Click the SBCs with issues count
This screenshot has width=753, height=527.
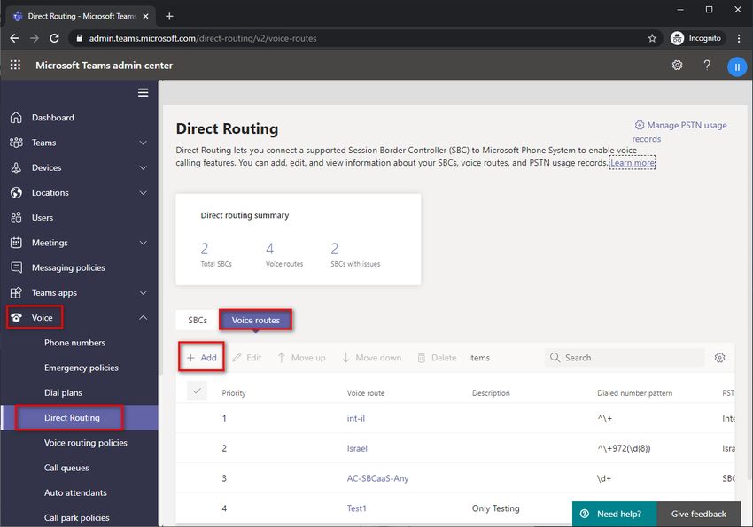[x=334, y=249]
